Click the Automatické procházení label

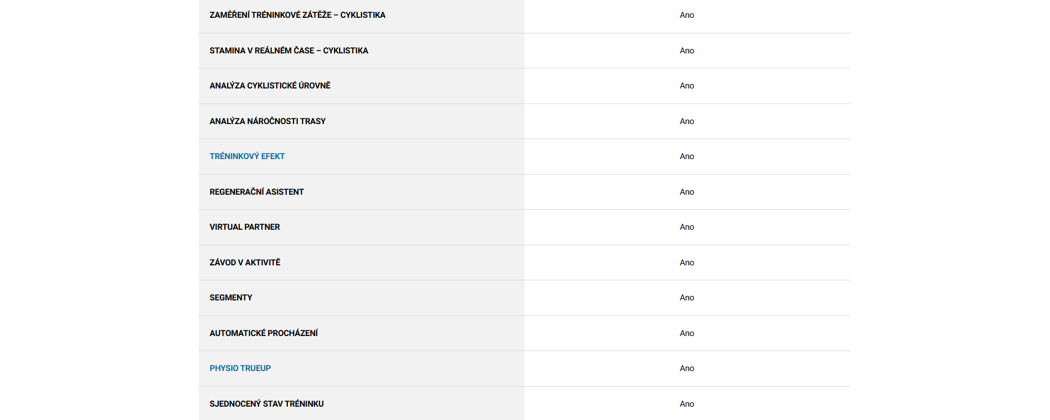263,333
